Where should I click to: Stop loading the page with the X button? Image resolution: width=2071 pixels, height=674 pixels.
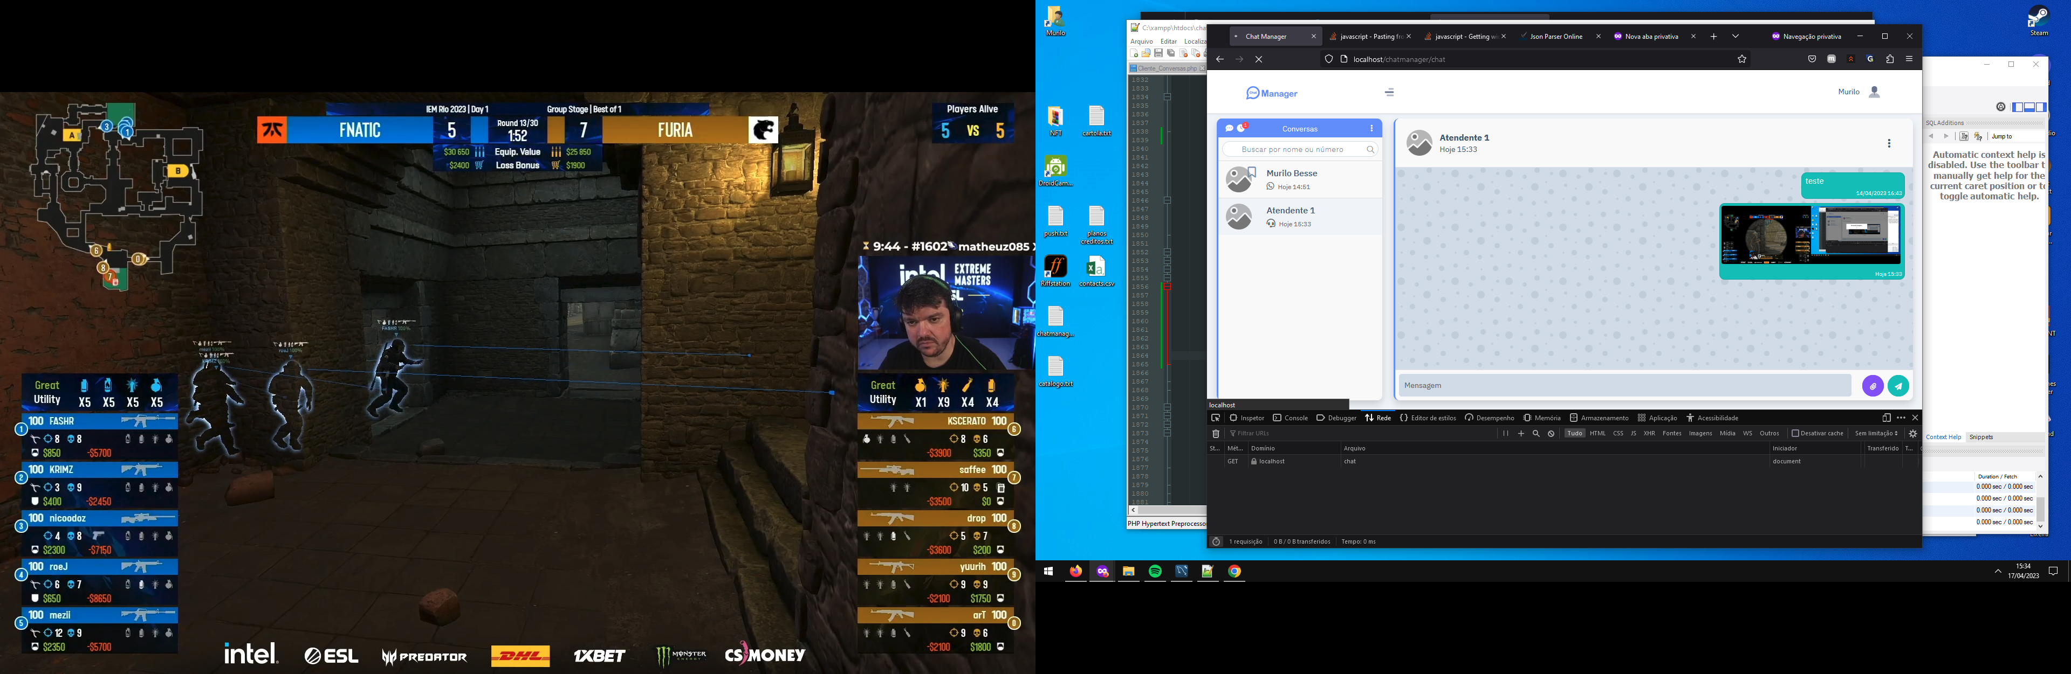click(x=1258, y=59)
